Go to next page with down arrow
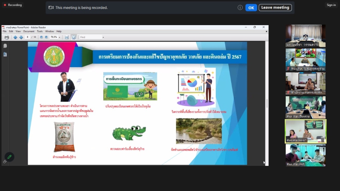This screenshot has height=191, width=340. [x=21, y=37]
